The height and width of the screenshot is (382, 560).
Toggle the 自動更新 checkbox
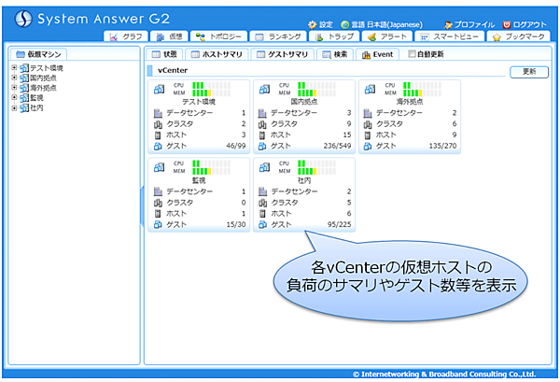413,55
